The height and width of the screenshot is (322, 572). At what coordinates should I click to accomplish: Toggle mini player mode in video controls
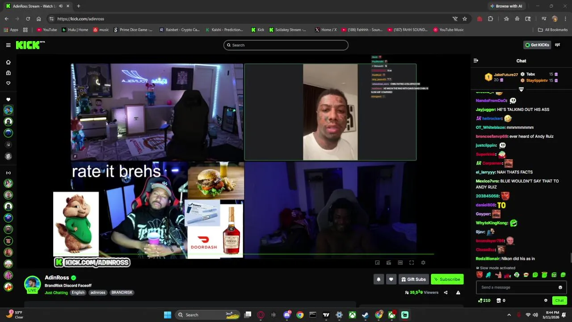[378, 263]
